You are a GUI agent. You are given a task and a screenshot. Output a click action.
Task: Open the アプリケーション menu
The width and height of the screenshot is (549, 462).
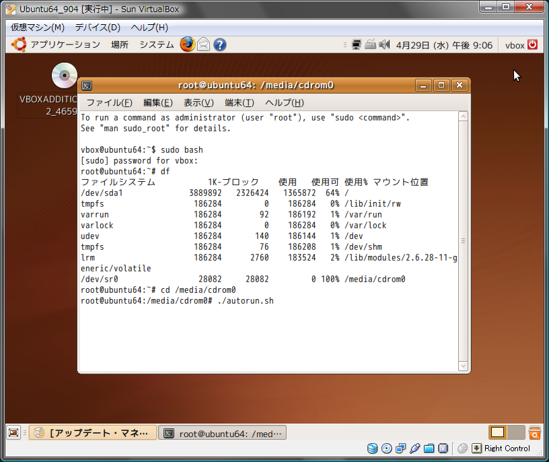click(x=65, y=45)
